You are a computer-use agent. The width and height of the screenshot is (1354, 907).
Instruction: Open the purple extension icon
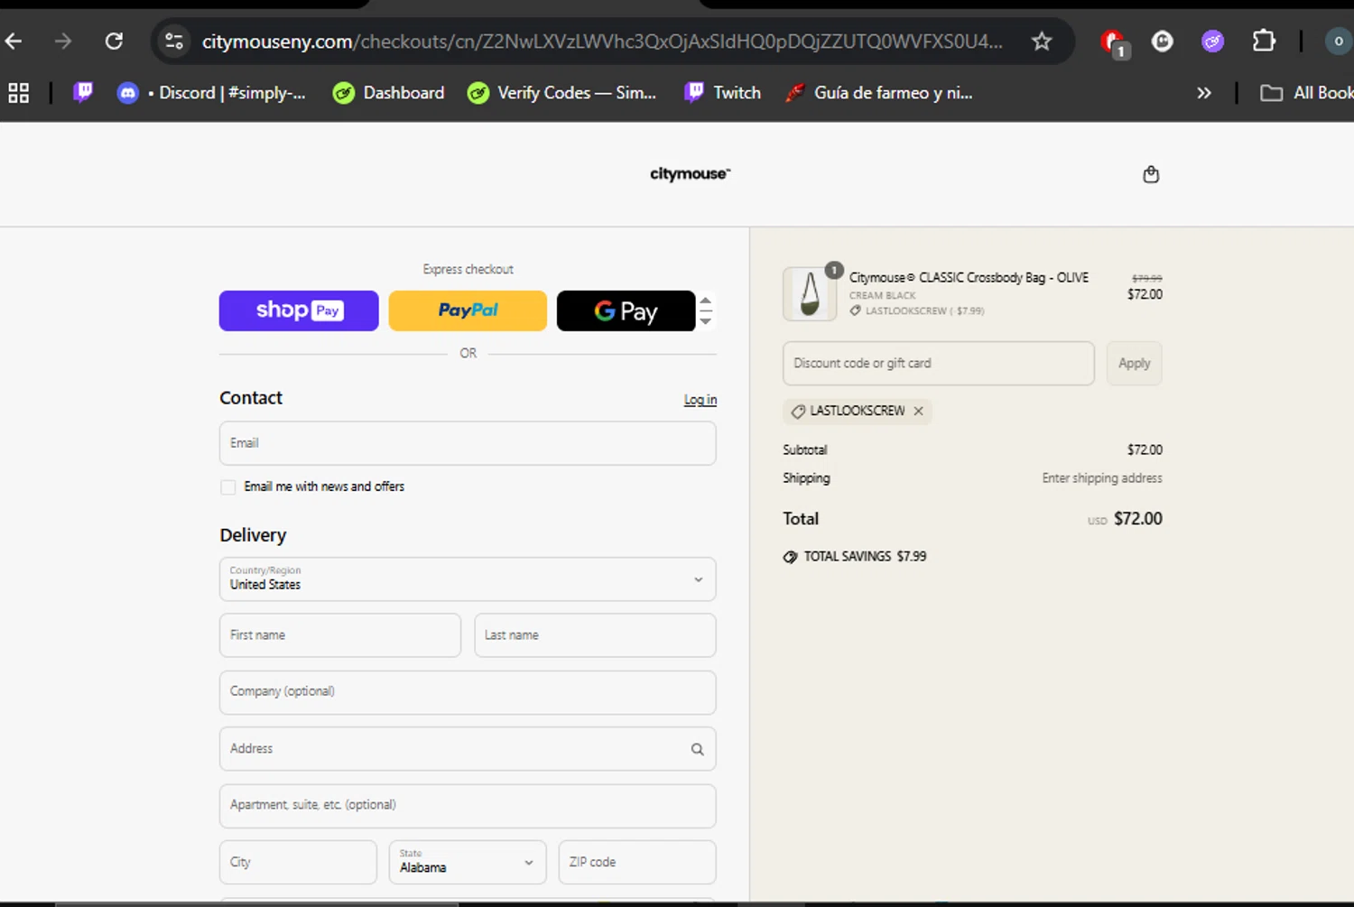(x=1212, y=41)
